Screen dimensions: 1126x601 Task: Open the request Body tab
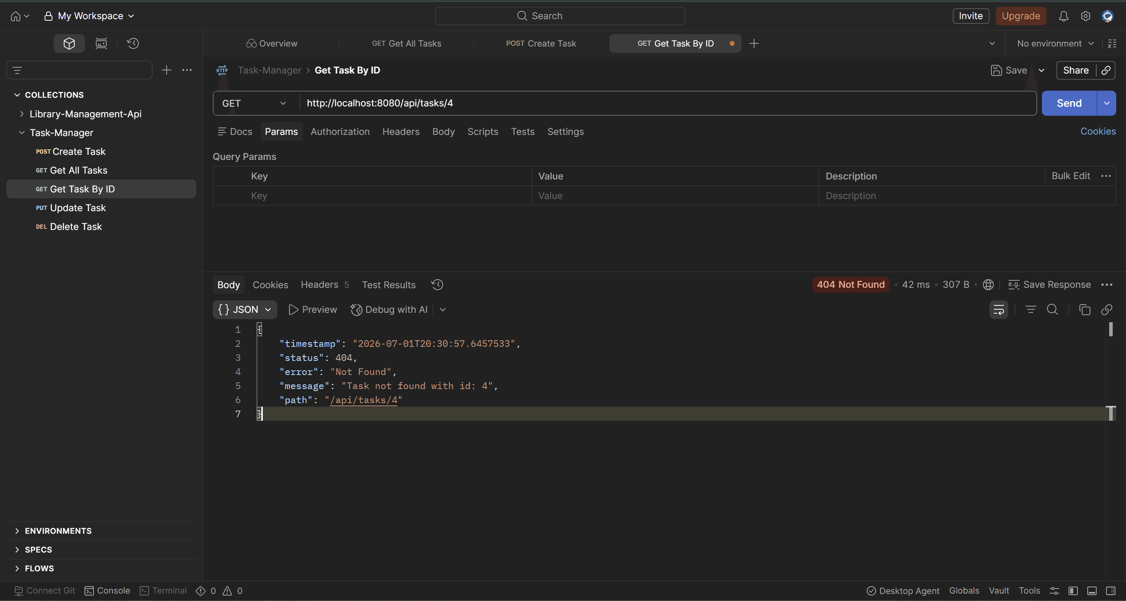coord(443,131)
